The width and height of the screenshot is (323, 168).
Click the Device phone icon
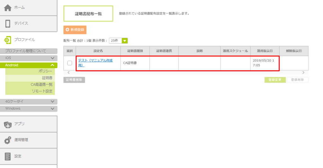pos(8,24)
